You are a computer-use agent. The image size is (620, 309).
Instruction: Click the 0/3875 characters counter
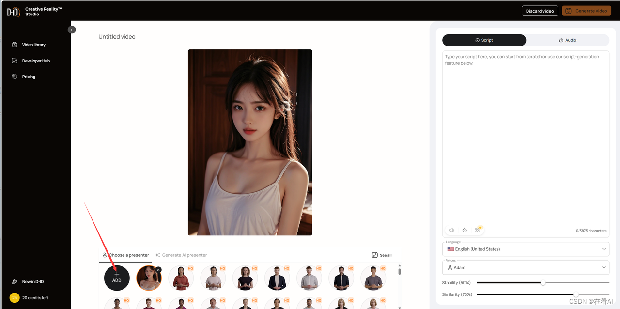pyautogui.click(x=591, y=231)
